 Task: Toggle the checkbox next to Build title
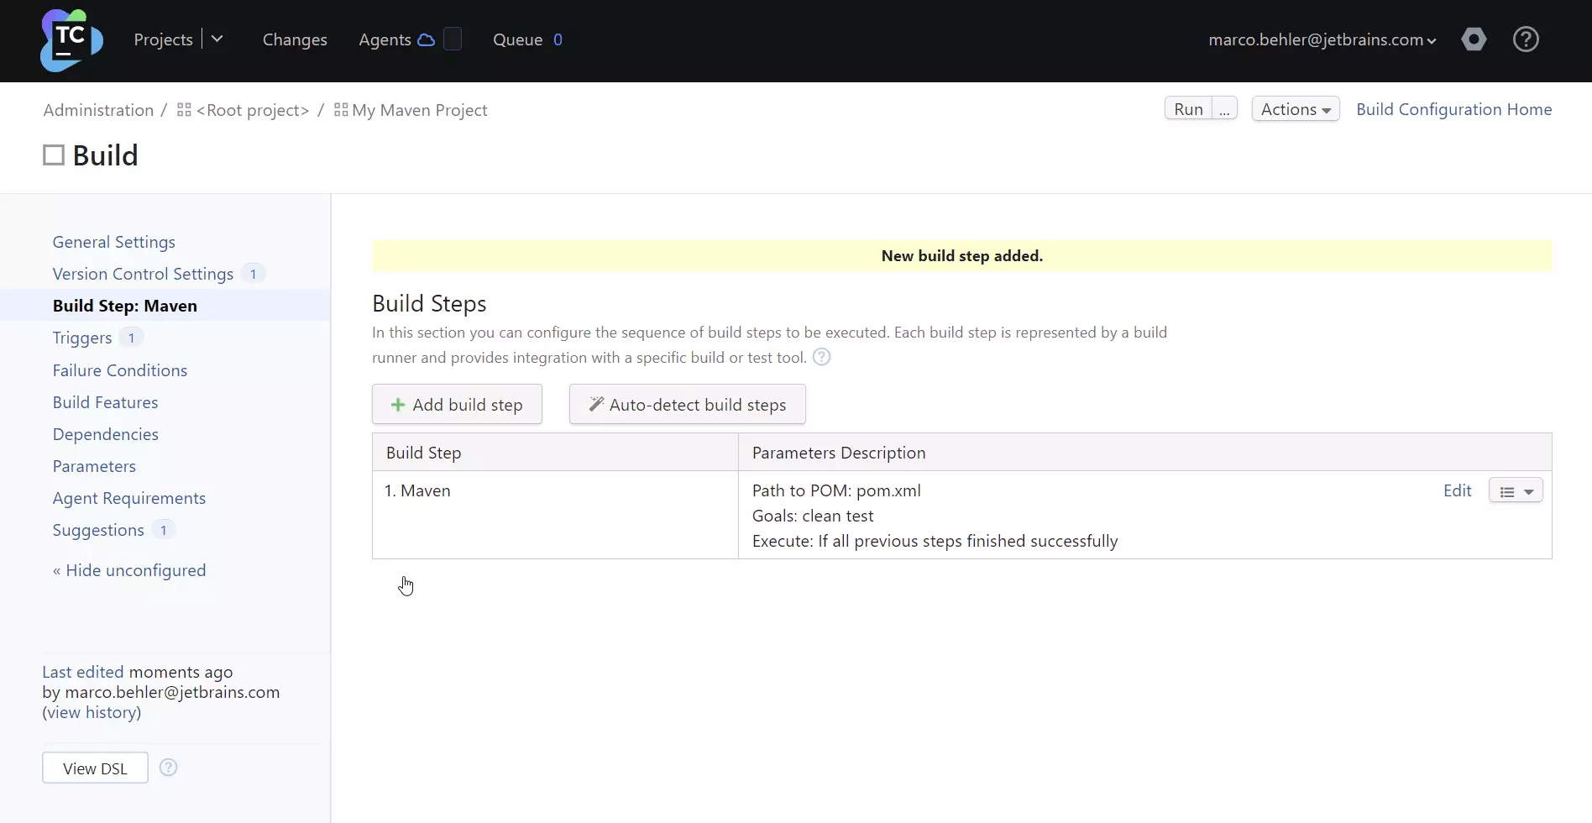pyautogui.click(x=54, y=155)
